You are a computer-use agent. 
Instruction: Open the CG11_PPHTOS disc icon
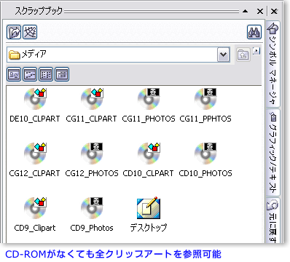tap(205, 99)
